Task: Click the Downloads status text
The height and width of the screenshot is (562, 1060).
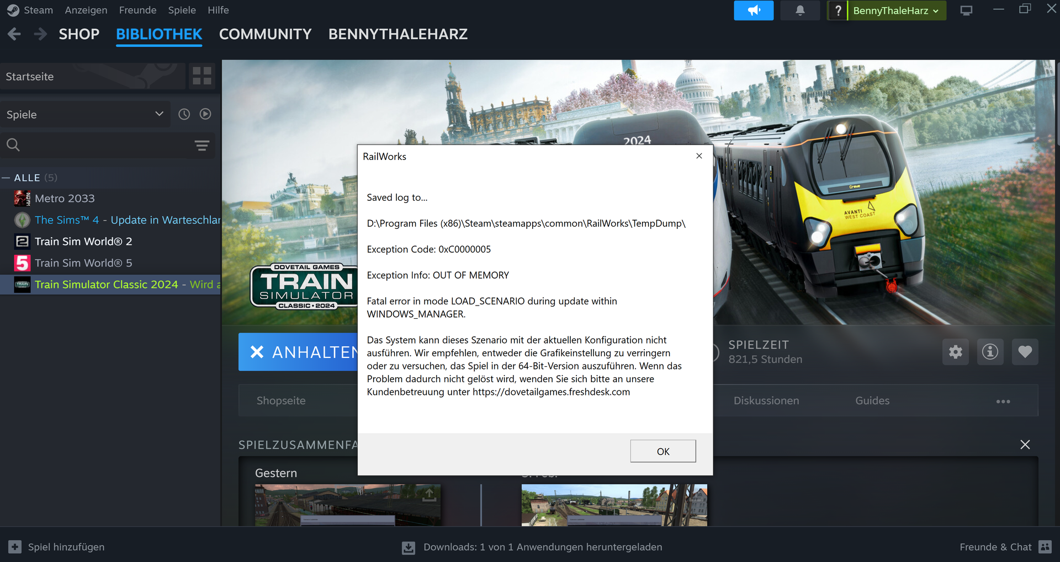Action: pyautogui.click(x=543, y=547)
